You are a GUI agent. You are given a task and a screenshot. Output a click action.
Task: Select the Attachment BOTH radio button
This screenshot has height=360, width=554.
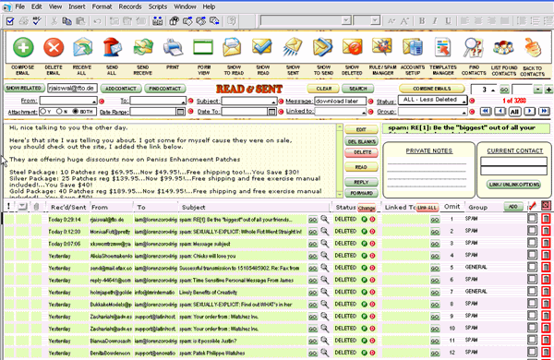point(76,112)
